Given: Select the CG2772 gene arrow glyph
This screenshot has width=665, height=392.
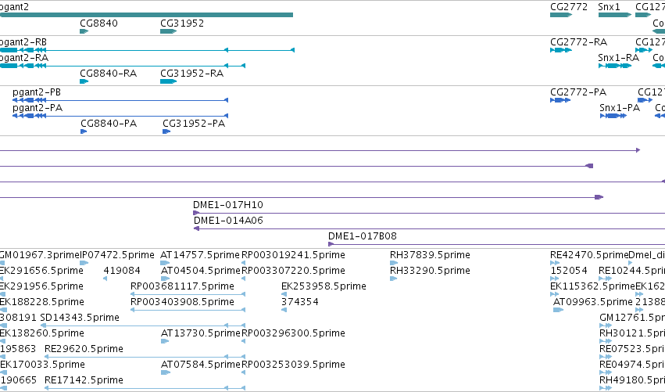Looking at the screenshot, I should (x=561, y=15).
